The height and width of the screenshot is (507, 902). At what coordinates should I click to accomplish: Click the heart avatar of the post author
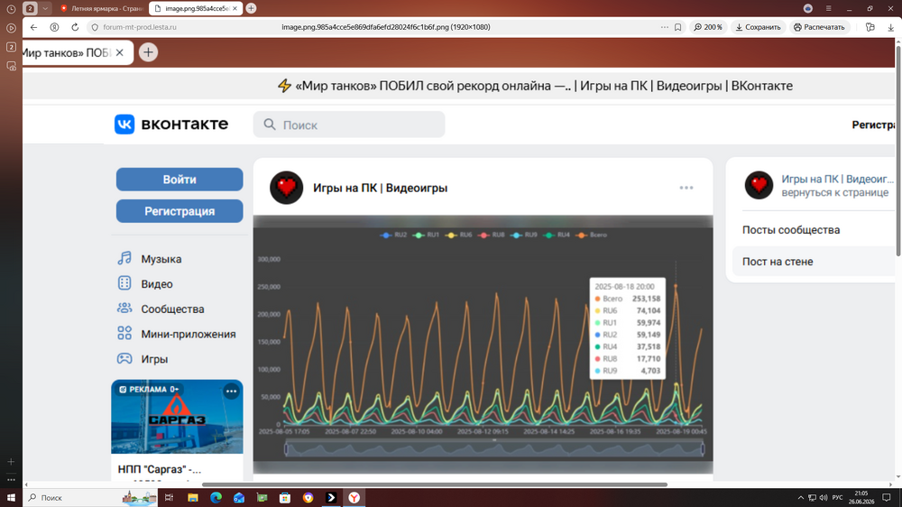click(x=287, y=188)
